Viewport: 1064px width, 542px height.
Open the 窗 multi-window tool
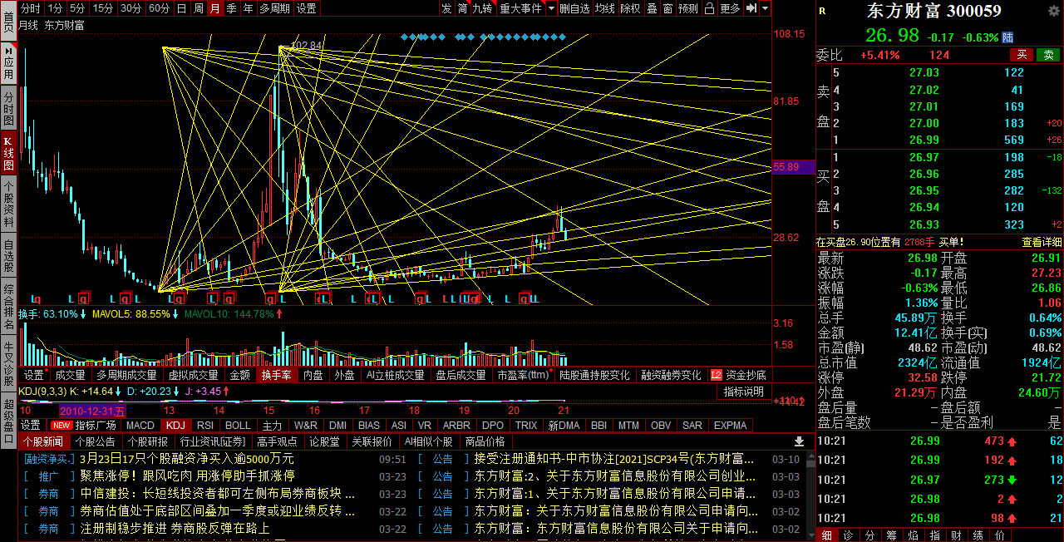pyautogui.click(x=669, y=8)
